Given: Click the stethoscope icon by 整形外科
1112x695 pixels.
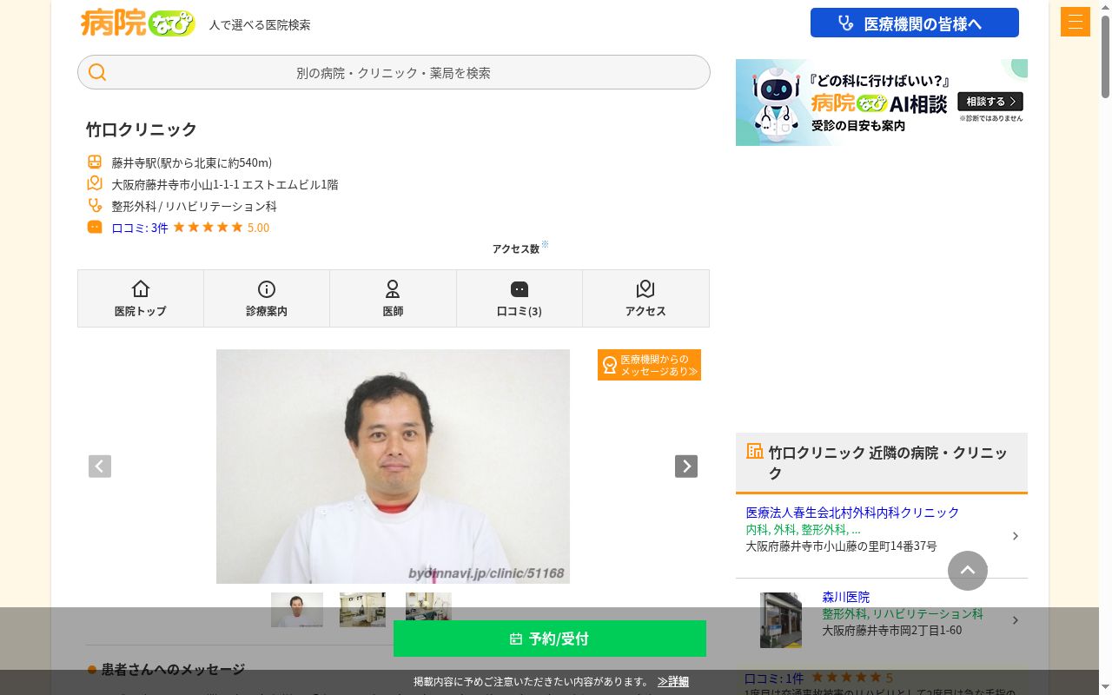Looking at the screenshot, I should pyautogui.click(x=95, y=205).
